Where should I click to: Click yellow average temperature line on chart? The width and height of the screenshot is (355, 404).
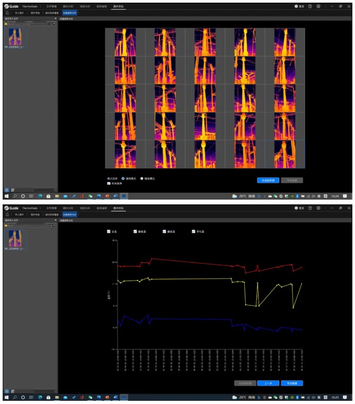[192, 279]
